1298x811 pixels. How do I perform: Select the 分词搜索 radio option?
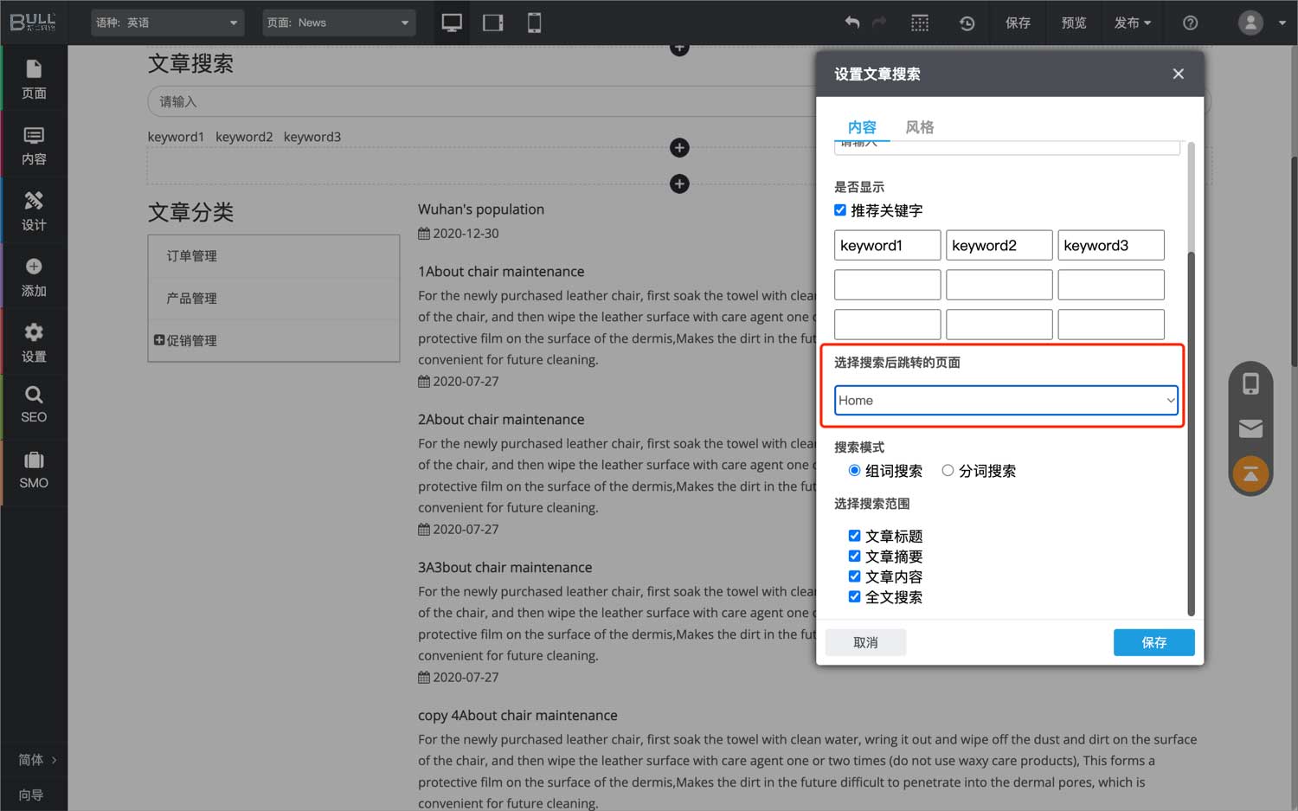(x=948, y=471)
